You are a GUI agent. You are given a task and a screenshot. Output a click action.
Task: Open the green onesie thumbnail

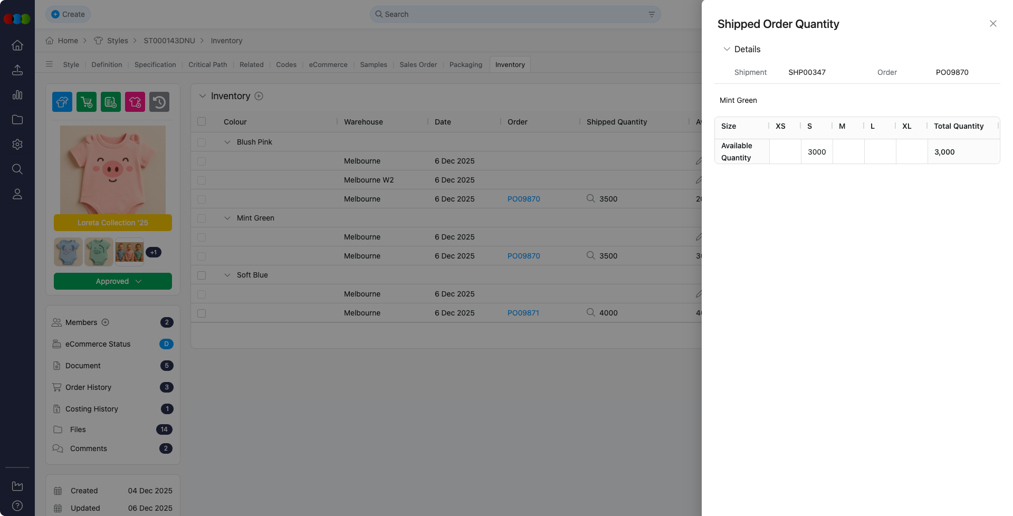[x=99, y=252]
